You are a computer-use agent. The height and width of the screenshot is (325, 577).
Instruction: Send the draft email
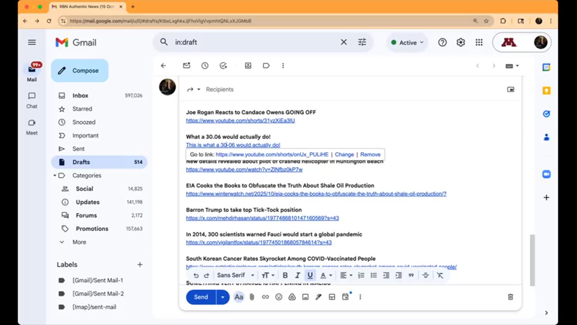coord(201,297)
